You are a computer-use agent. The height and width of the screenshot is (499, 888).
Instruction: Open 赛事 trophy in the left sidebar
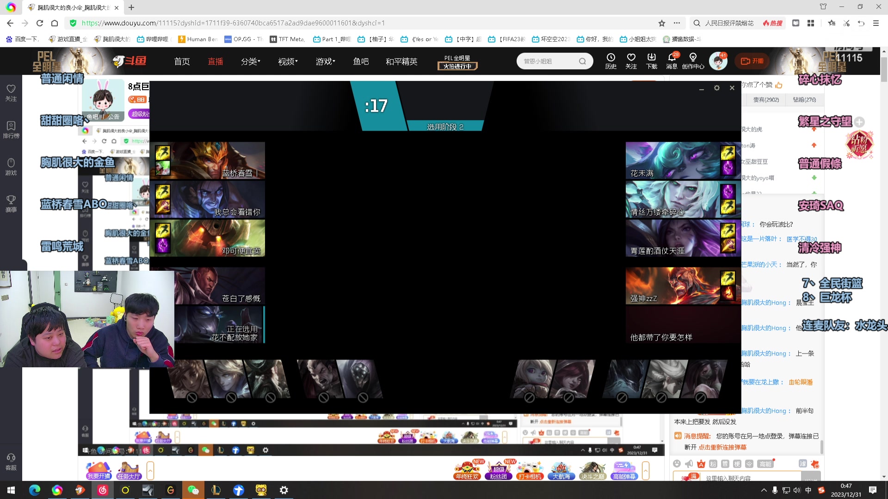click(11, 203)
